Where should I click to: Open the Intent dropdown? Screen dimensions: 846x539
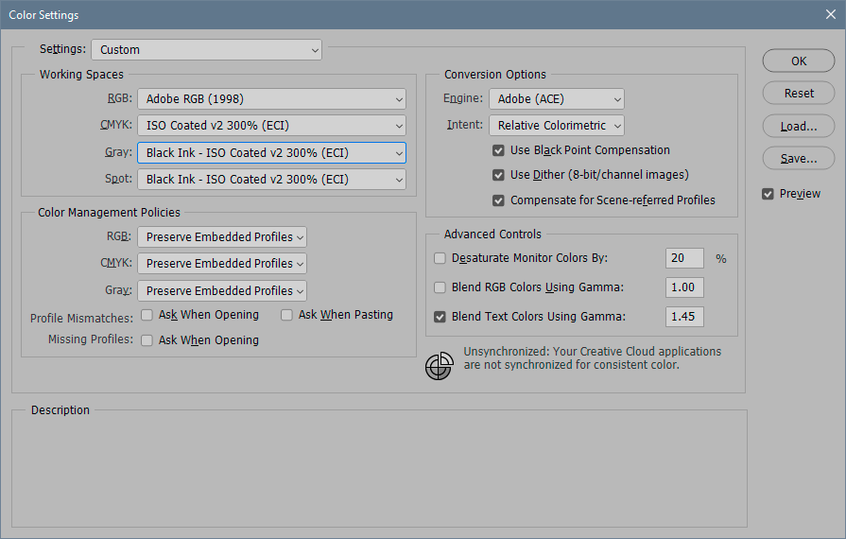click(556, 126)
